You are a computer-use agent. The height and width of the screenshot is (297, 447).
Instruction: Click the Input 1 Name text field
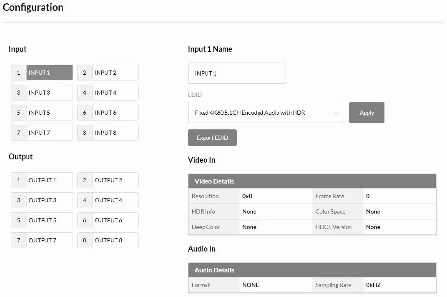click(x=237, y=73)
